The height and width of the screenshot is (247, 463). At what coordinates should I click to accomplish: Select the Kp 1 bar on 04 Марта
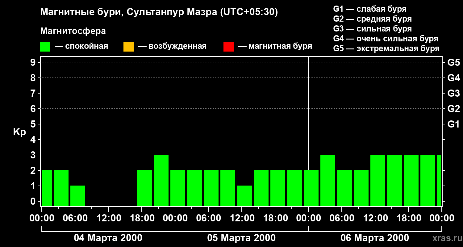point(78,195)
